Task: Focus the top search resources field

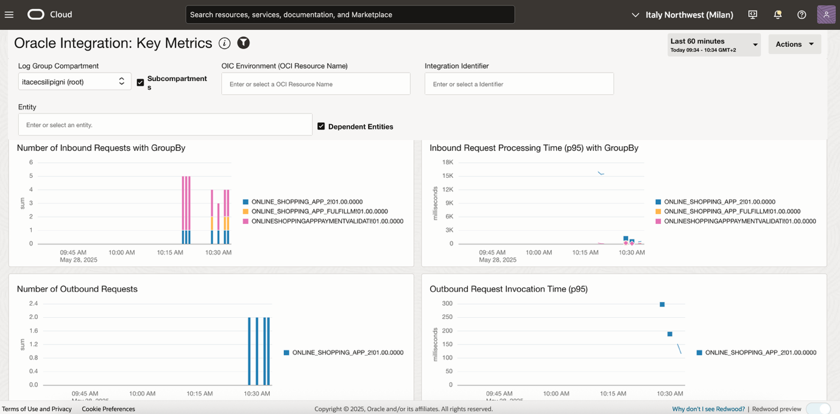Action: coord(350,15)
